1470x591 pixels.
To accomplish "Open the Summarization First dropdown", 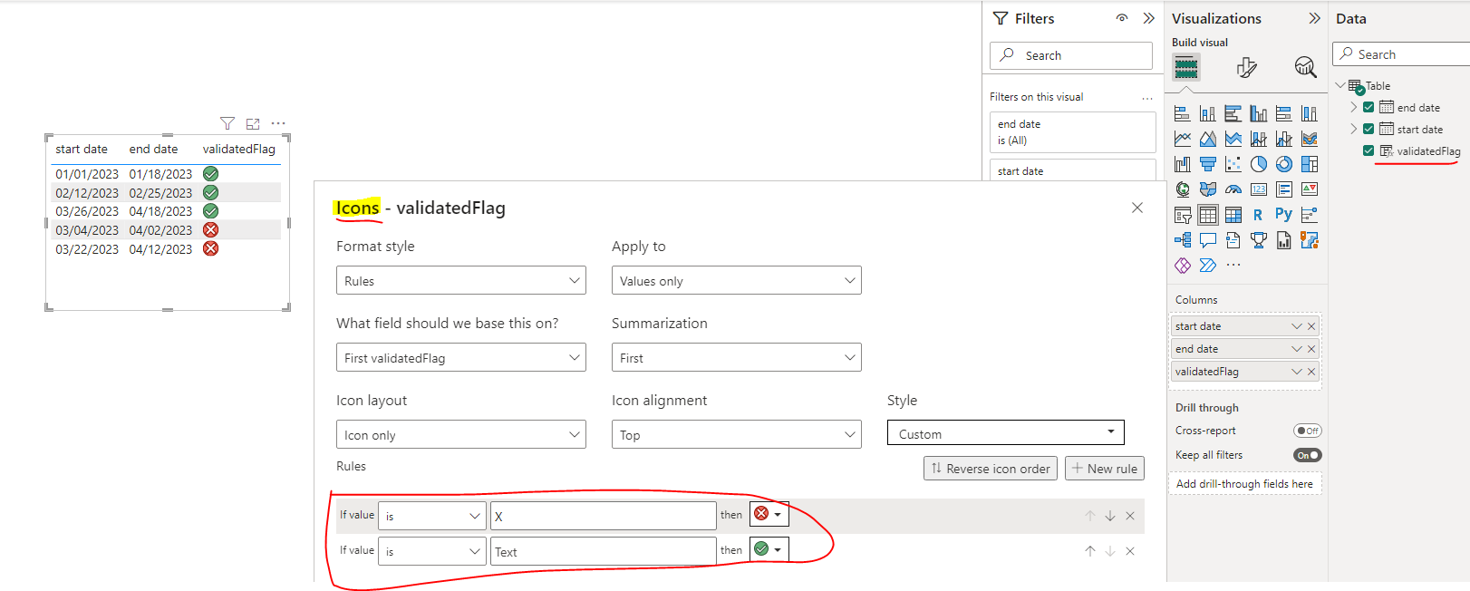I will pos(737,358).
